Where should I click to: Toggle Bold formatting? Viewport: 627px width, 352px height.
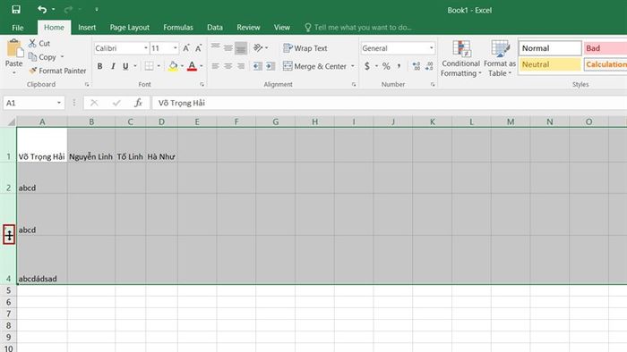(100, 66)
